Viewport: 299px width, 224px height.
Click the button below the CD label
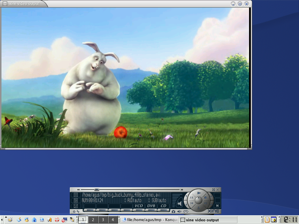(164, 210)
